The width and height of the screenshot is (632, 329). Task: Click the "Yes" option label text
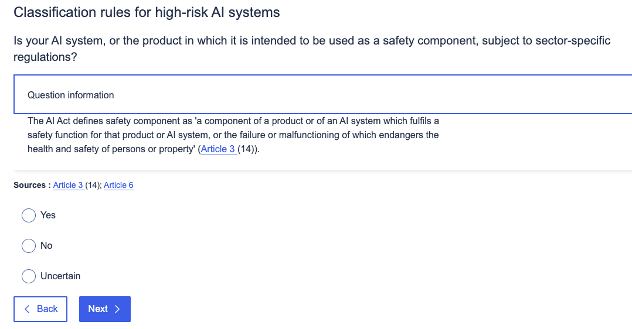[48, 215]
